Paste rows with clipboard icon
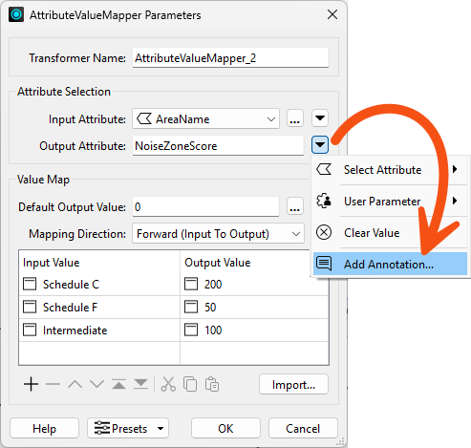The image size is (471, 448). click(x=212, y=384)
